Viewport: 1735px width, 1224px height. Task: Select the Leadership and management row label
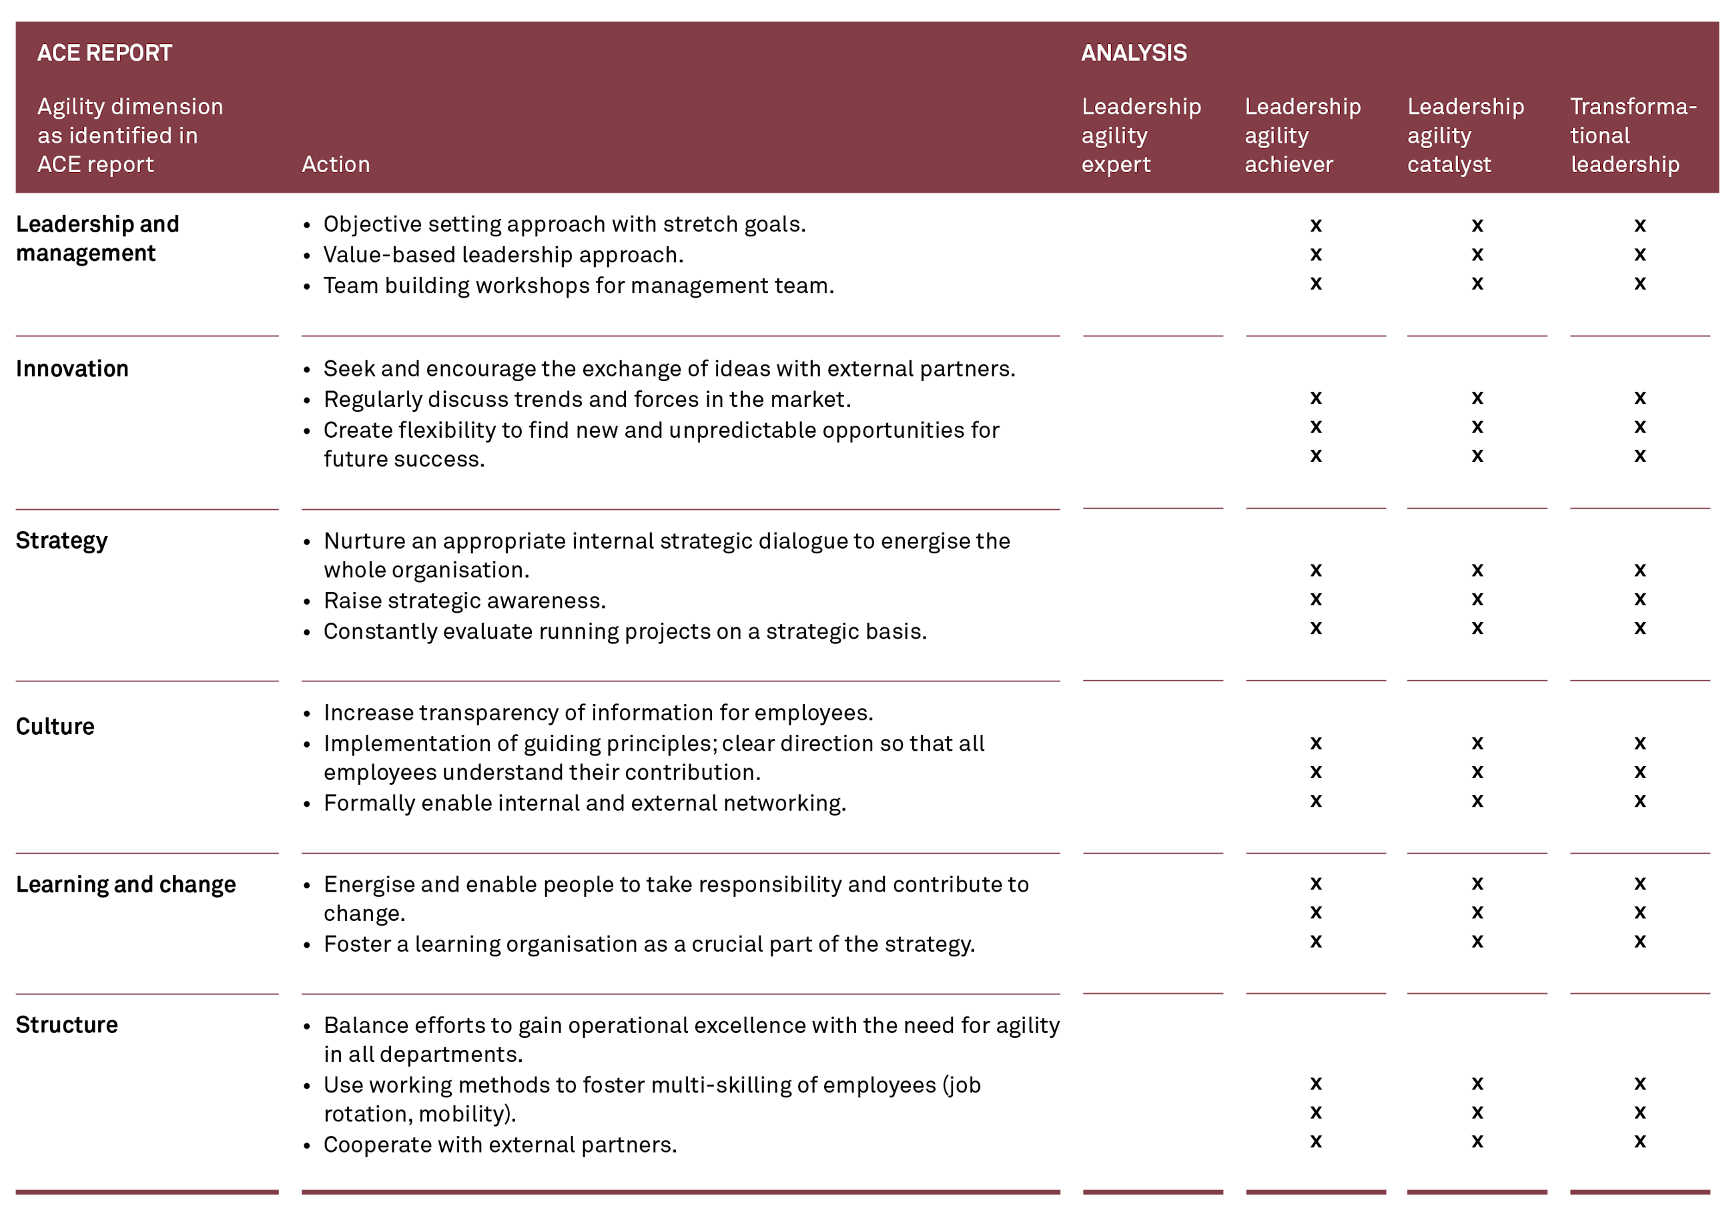click(97, 239)
